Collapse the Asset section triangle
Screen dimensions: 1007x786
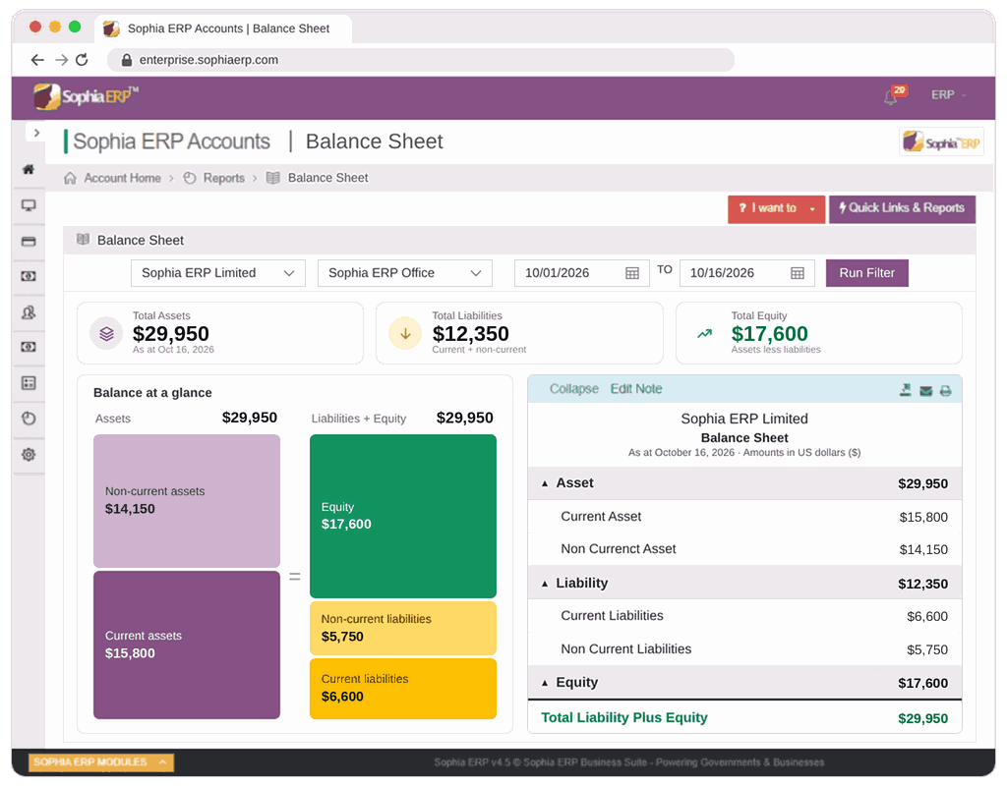pyautogui.click(x=545, y=483)
